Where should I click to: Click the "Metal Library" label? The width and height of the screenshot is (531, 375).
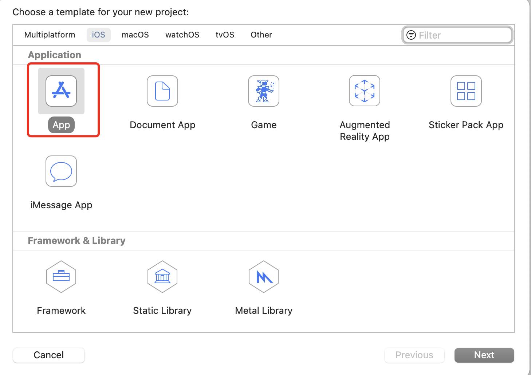point(264,311)
